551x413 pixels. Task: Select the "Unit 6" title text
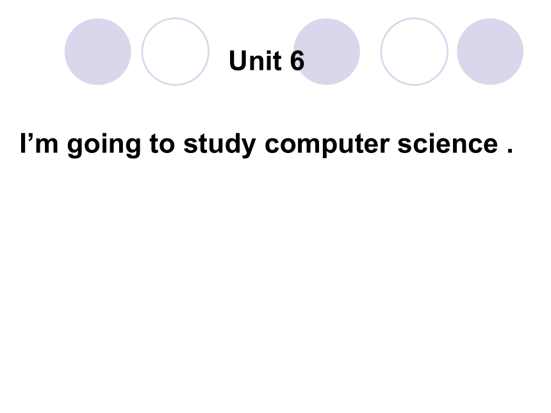[267, 61]
